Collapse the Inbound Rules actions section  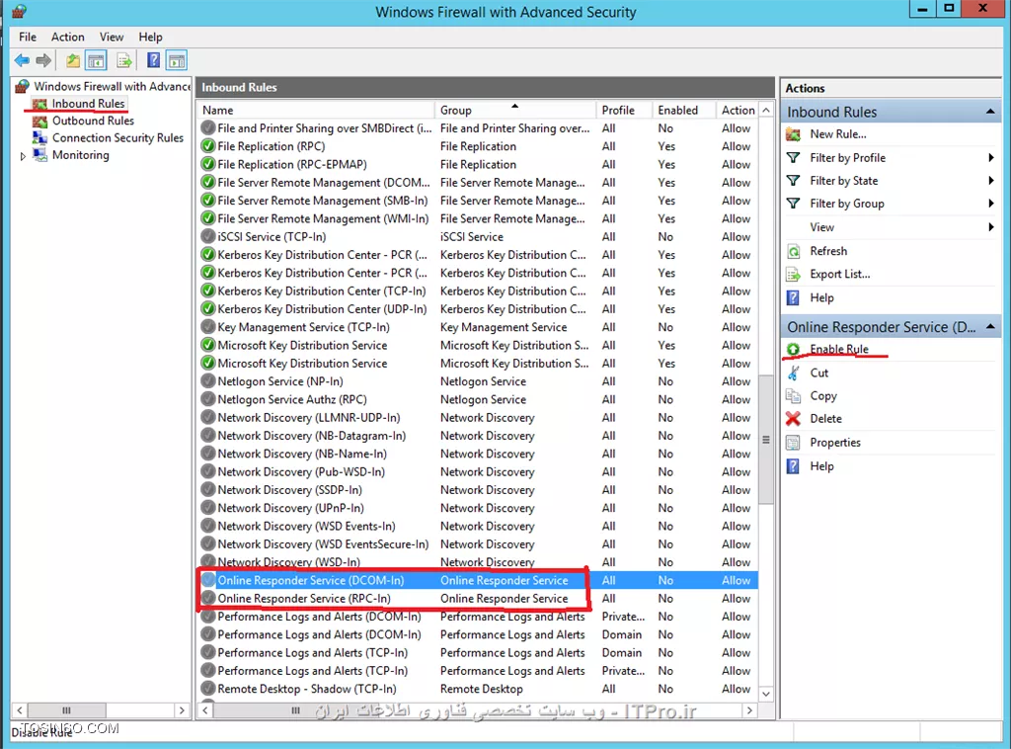(989, 112)
